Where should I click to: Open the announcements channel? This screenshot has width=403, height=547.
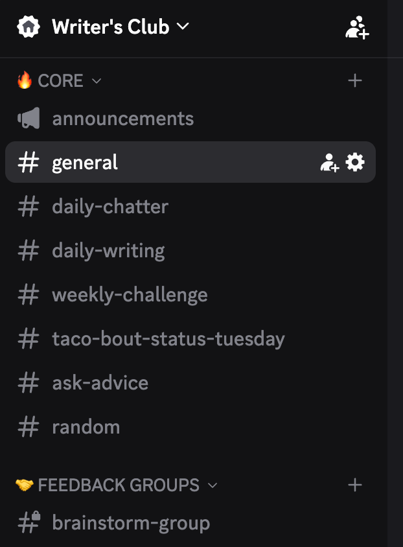pyautogui.click(x=122, y=119)
